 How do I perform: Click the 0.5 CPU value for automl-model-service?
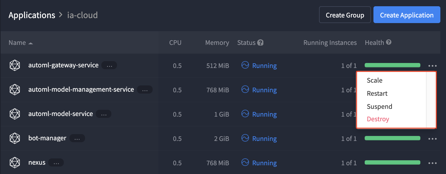(177, 114)
